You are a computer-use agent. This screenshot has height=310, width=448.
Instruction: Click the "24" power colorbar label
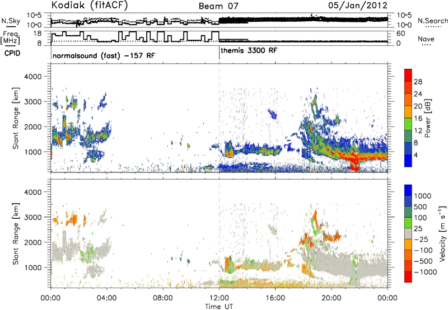click(418, 94)
